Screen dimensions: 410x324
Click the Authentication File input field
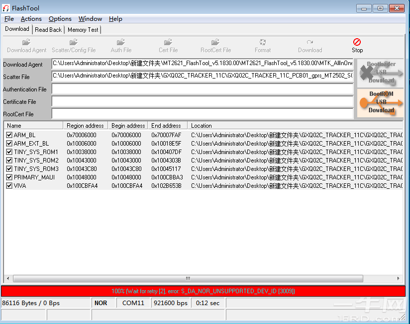(202, 89)
